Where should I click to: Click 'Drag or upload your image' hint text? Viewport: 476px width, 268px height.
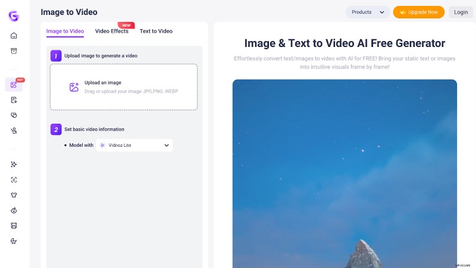click(131, 92)
